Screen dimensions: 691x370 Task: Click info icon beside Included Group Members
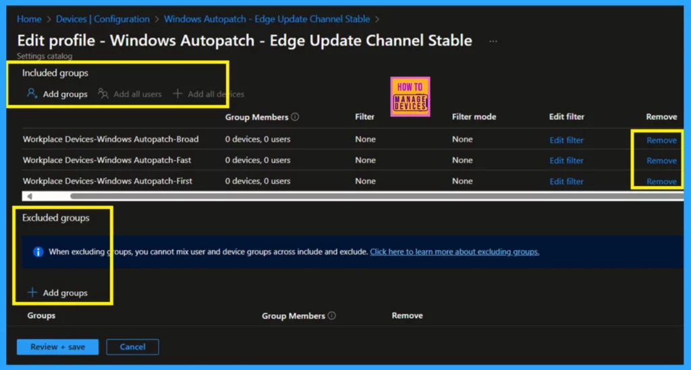296,117
